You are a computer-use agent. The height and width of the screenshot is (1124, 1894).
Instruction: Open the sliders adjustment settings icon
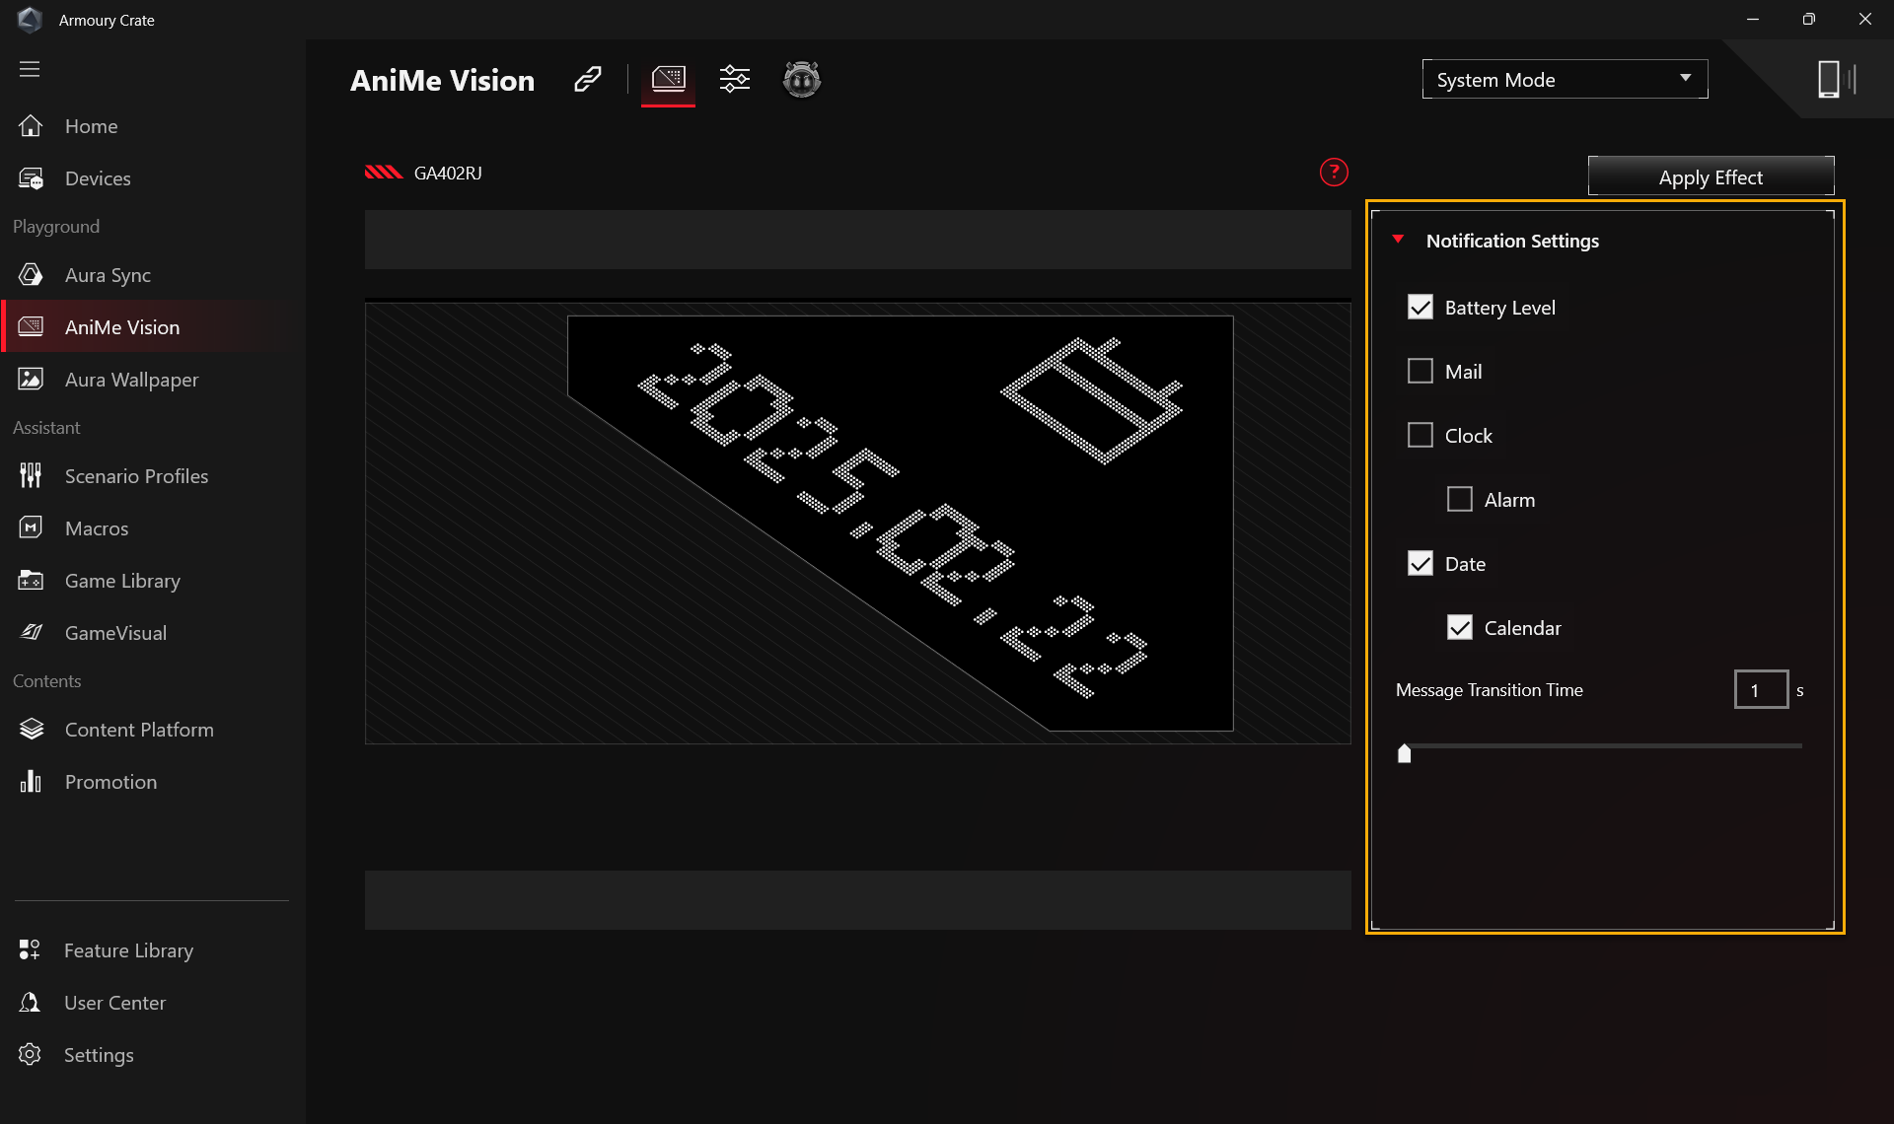point(734,79)
